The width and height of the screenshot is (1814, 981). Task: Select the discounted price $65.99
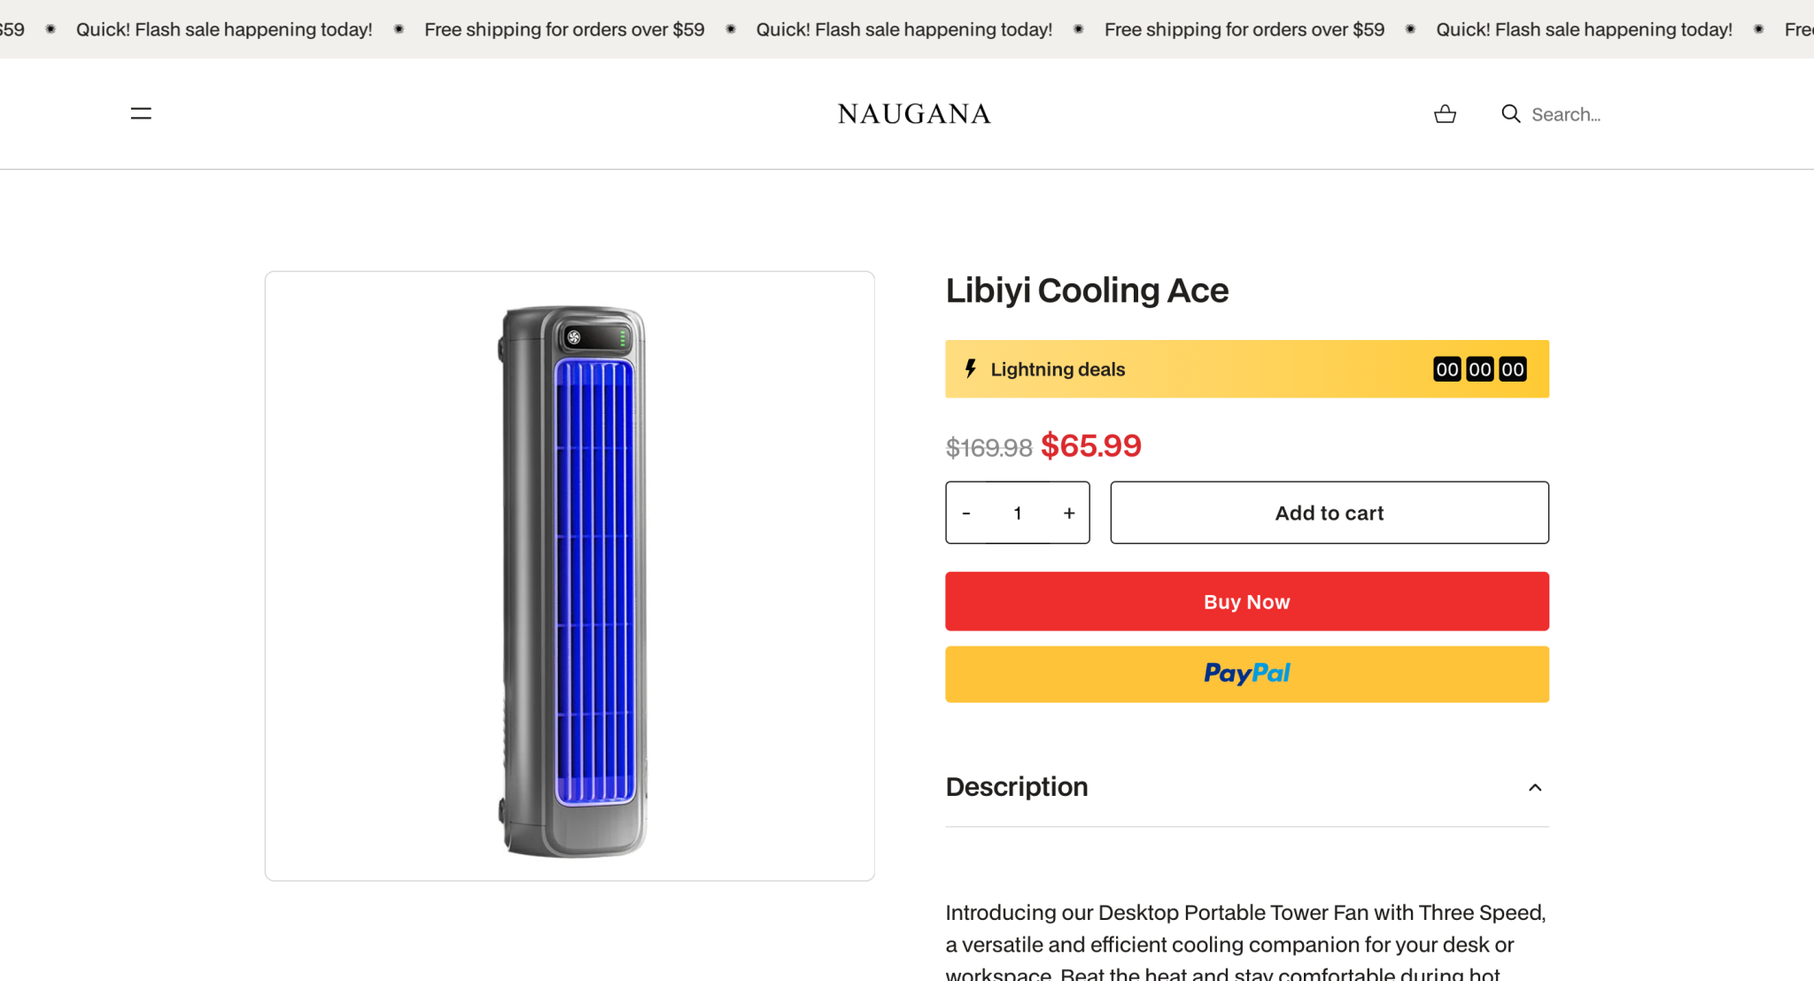pyautogui.click(x=1090, y=446)
